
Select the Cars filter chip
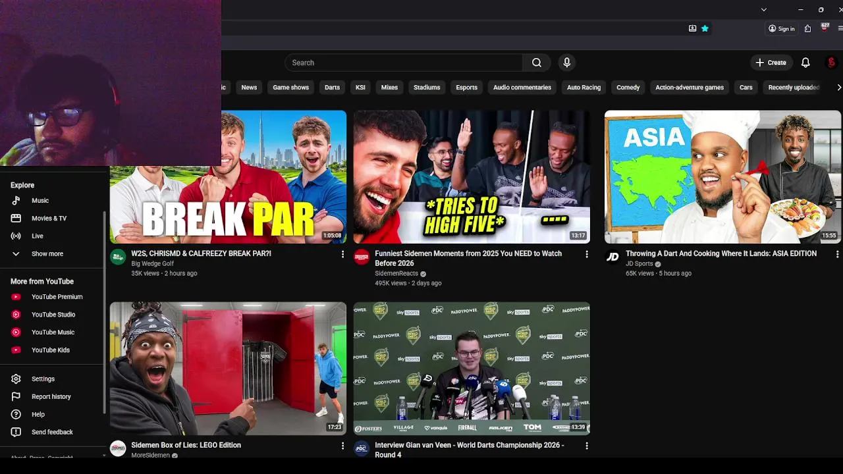pyautogui.click(x=746, y=87)
